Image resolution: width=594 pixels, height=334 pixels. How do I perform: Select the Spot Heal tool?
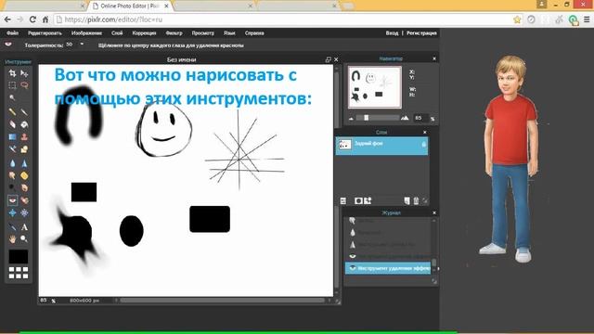click(24, 200)
